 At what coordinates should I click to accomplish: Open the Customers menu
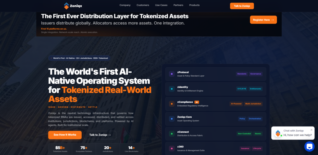coord(143,5)
